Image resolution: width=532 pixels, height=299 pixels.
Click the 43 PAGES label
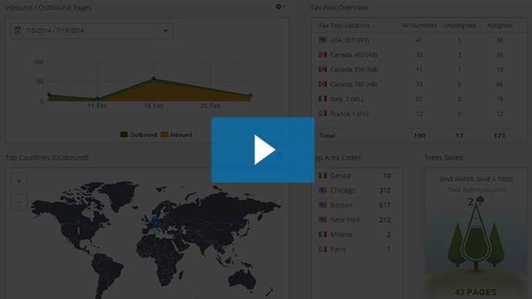tap(476, 292)
